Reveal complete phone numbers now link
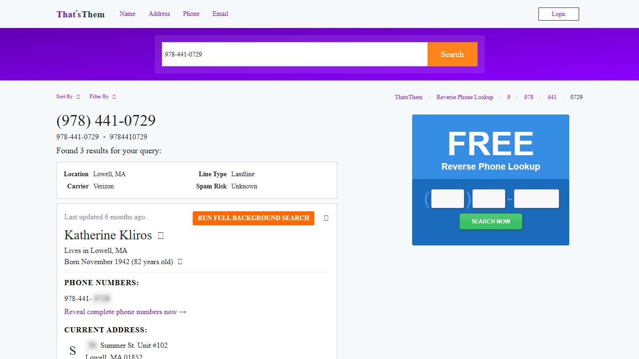639x359 pixels. [125, 312]
